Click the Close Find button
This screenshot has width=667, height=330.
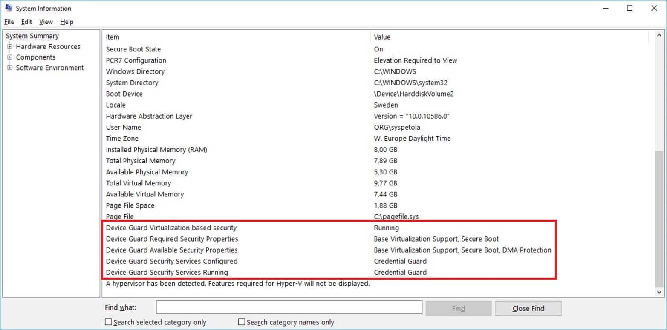click(528, 308)
